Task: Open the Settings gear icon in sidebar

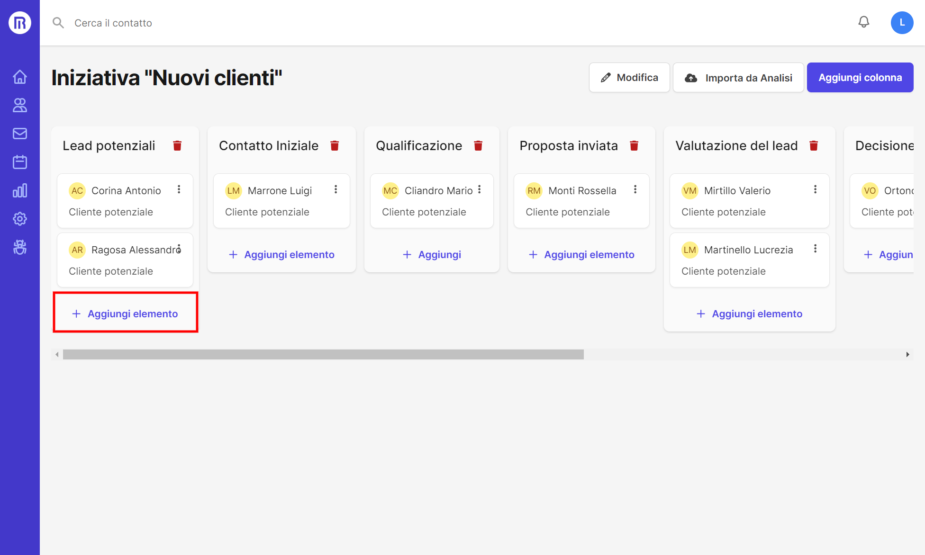Action: 20,219
